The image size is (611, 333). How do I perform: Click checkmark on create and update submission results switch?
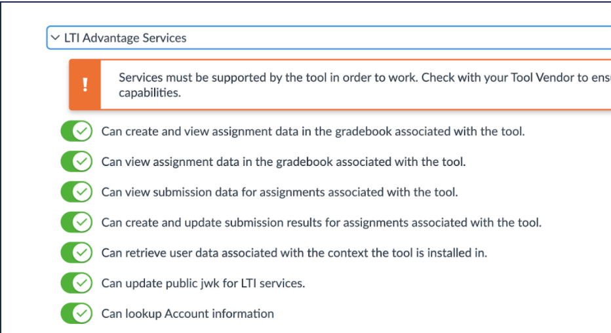pyautogui.click(x=82, y=222)
